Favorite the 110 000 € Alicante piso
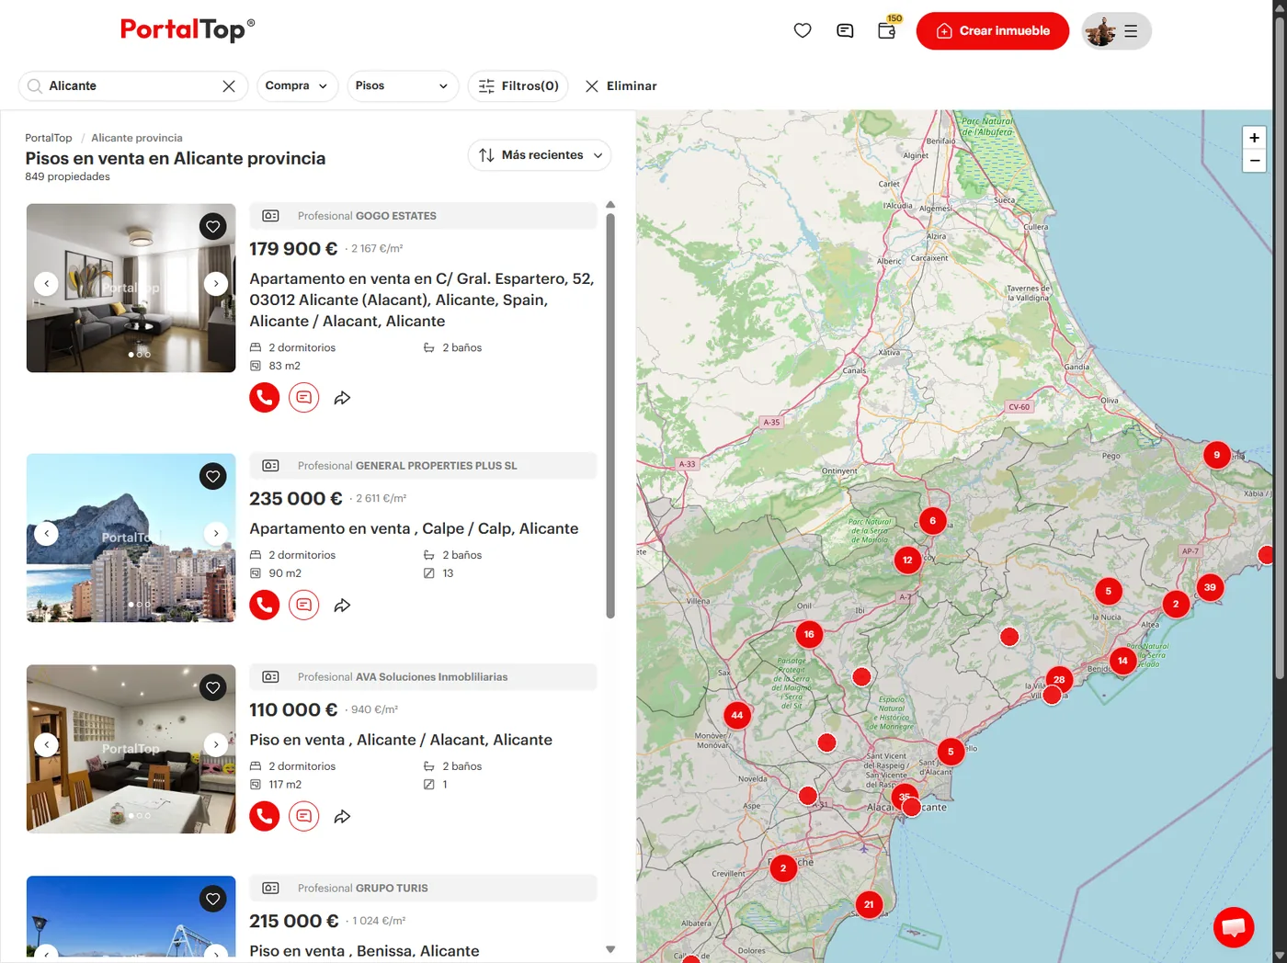This screenshot has width=1287, height=963. click(213, 687)
